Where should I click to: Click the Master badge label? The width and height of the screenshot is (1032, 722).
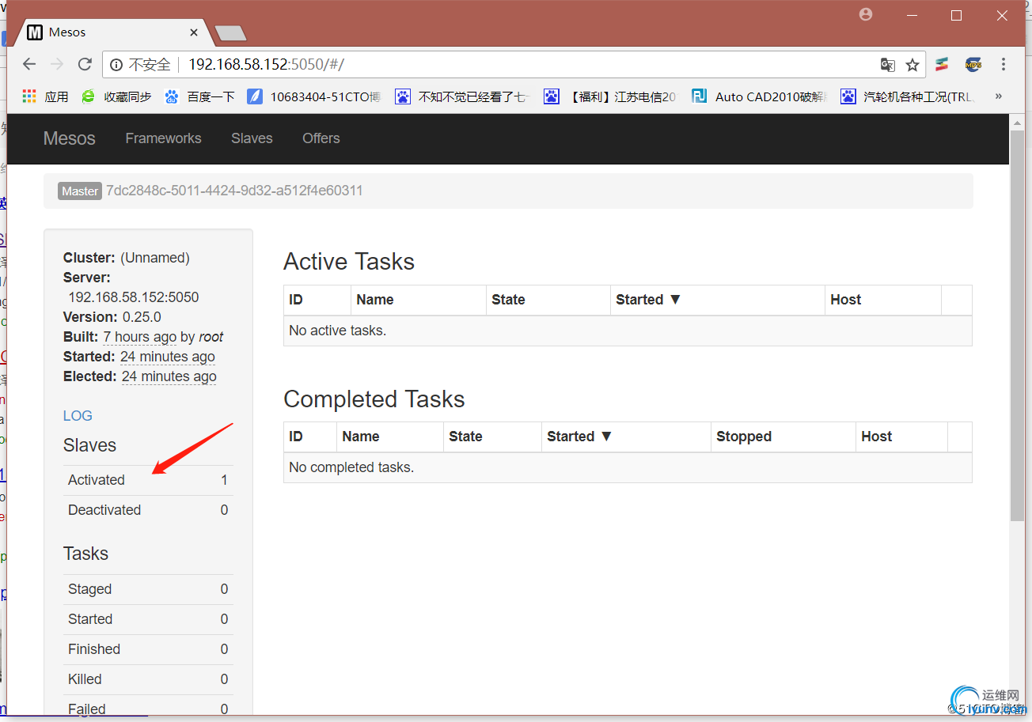(80, 191)
